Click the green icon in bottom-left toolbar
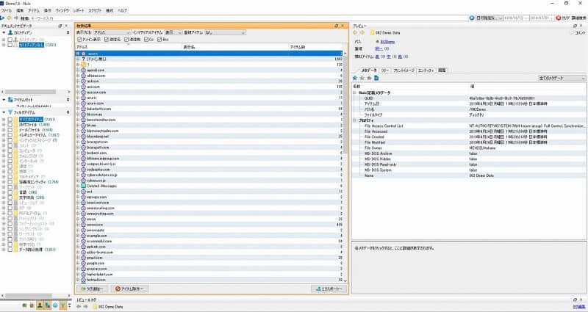This screenshot has width=588, height=312. 24,305
